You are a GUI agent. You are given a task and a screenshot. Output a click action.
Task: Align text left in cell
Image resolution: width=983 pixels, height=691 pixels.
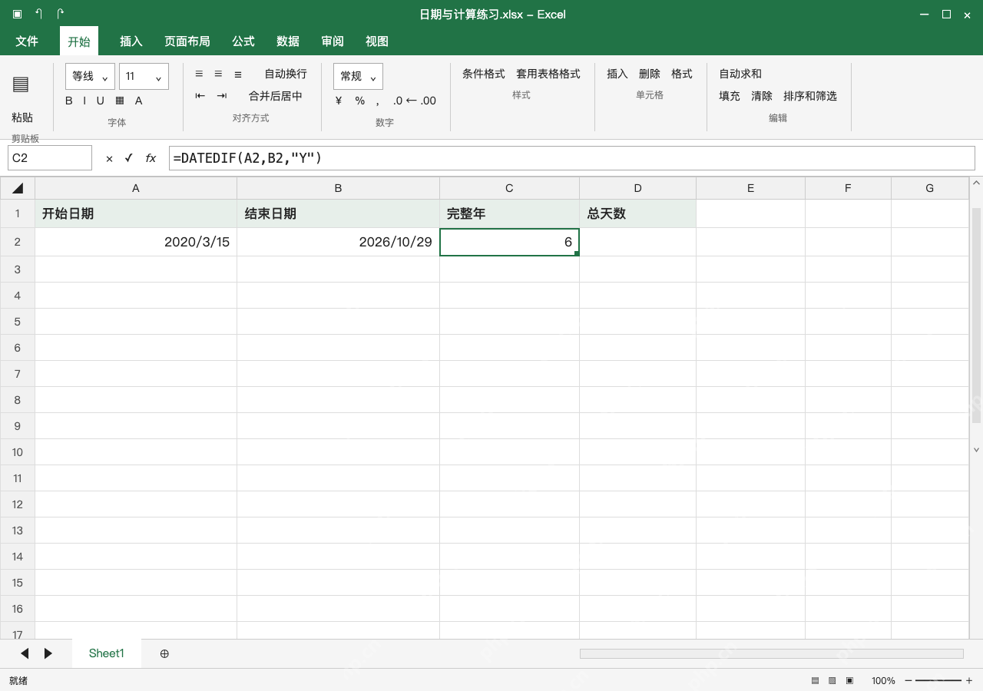(199, 74)
